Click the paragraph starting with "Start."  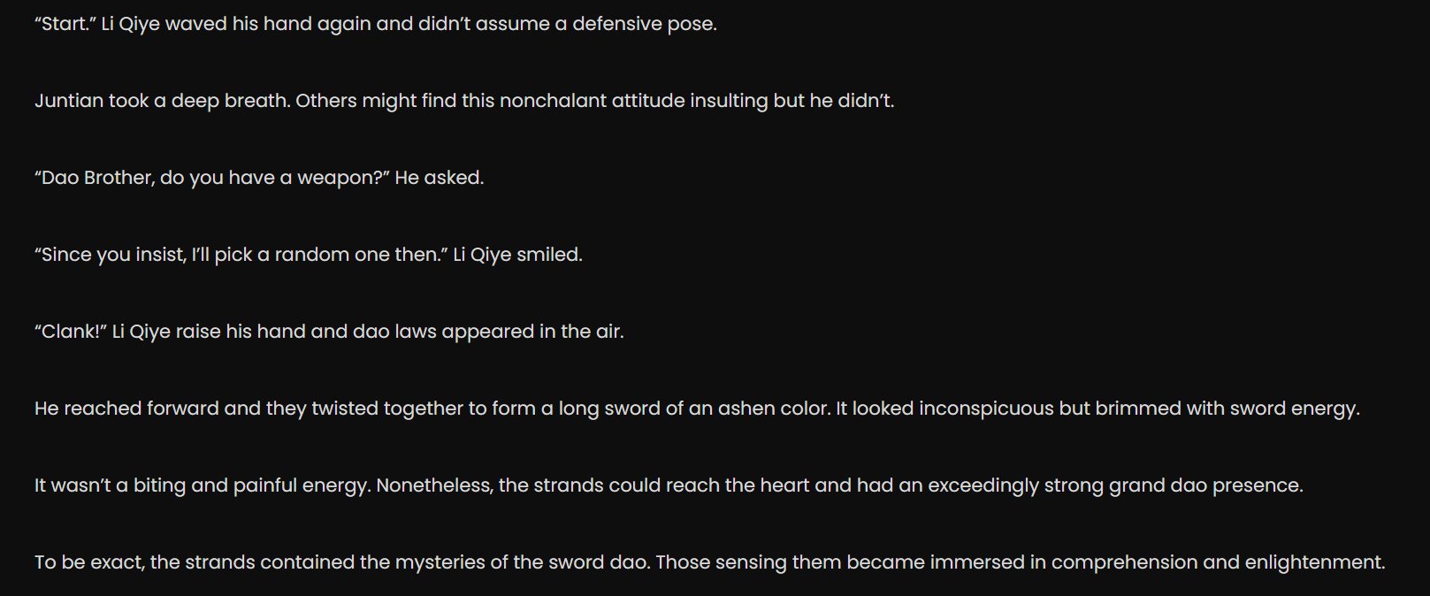pyautogui.click(x=376, y=24)
